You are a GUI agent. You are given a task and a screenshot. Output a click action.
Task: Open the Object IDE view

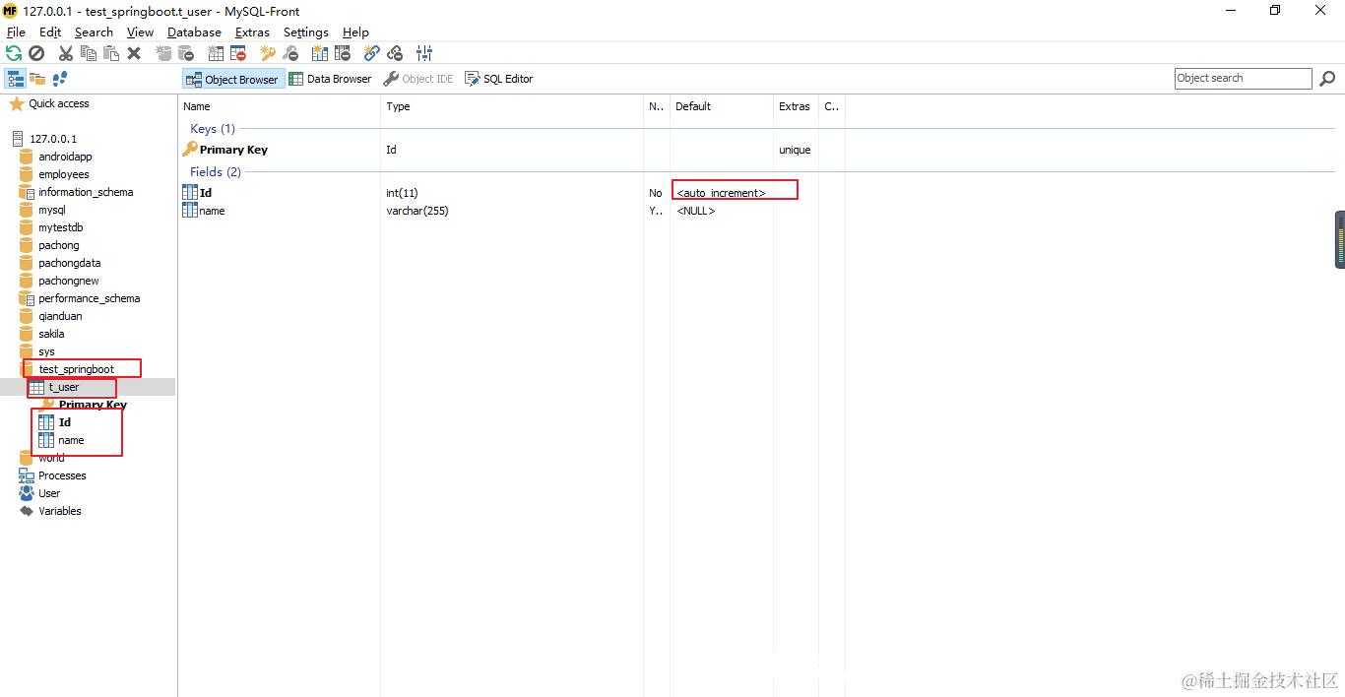tap(418, 79)
